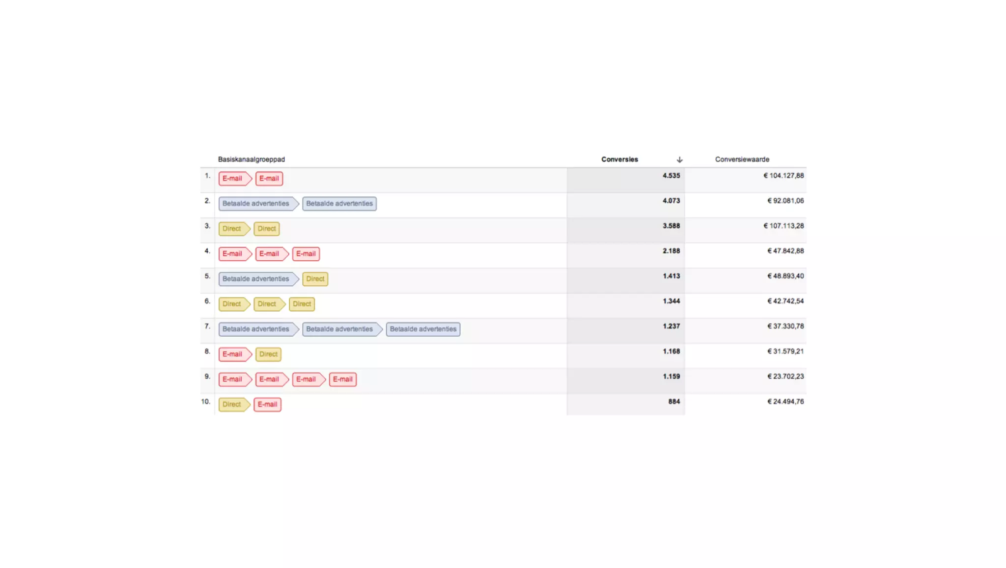Screen dimensions: 1006x568
Task: Select second Betaalde advertenties tag in row 2
Action: (x=339, y=204)
